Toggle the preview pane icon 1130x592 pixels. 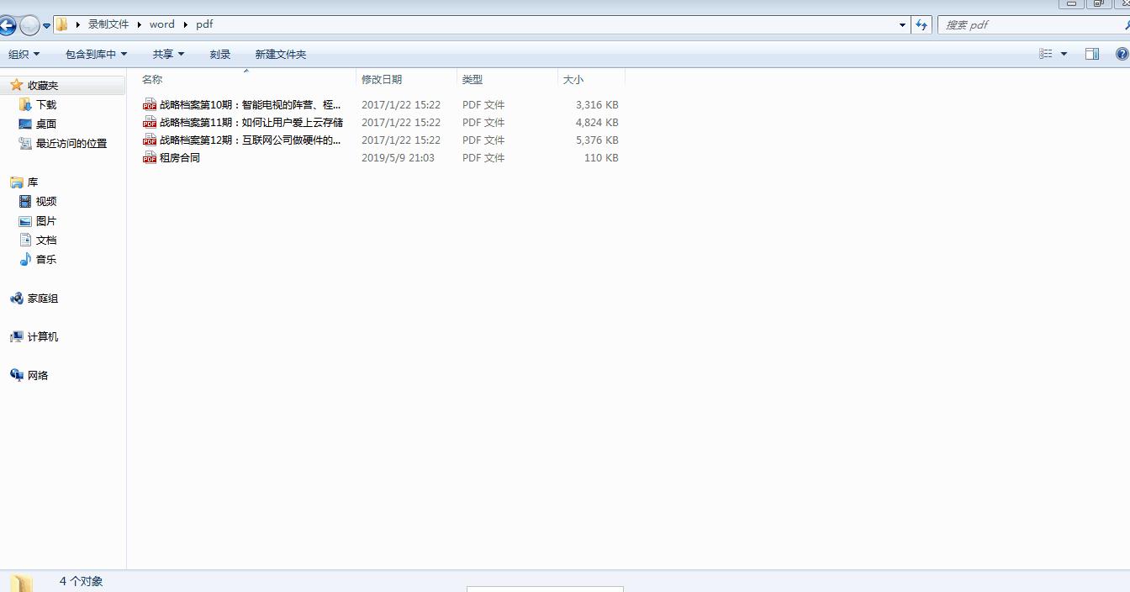(x=1092, y=54)
